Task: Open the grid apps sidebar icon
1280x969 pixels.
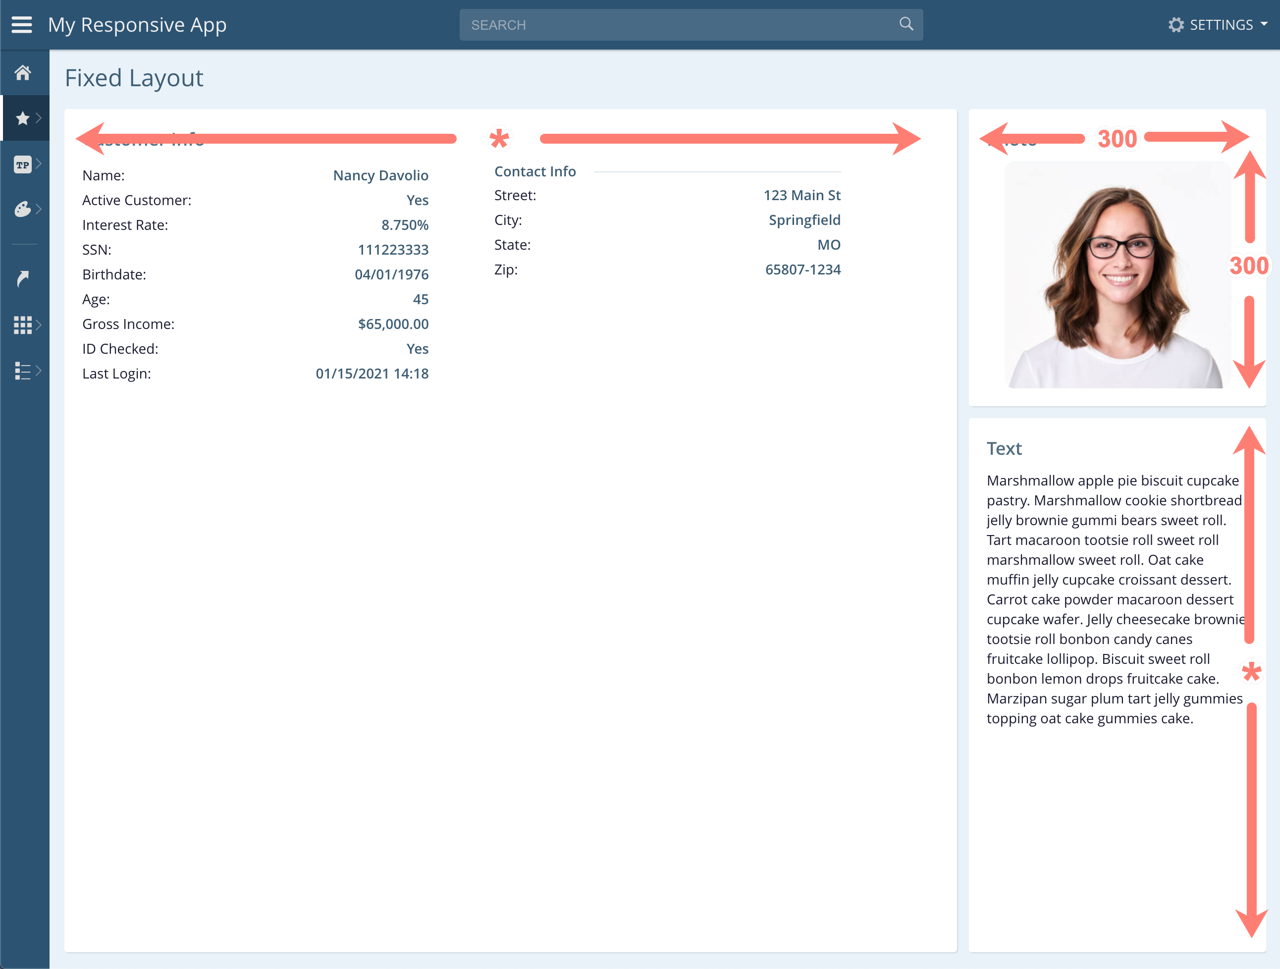Action: [23, 325]
